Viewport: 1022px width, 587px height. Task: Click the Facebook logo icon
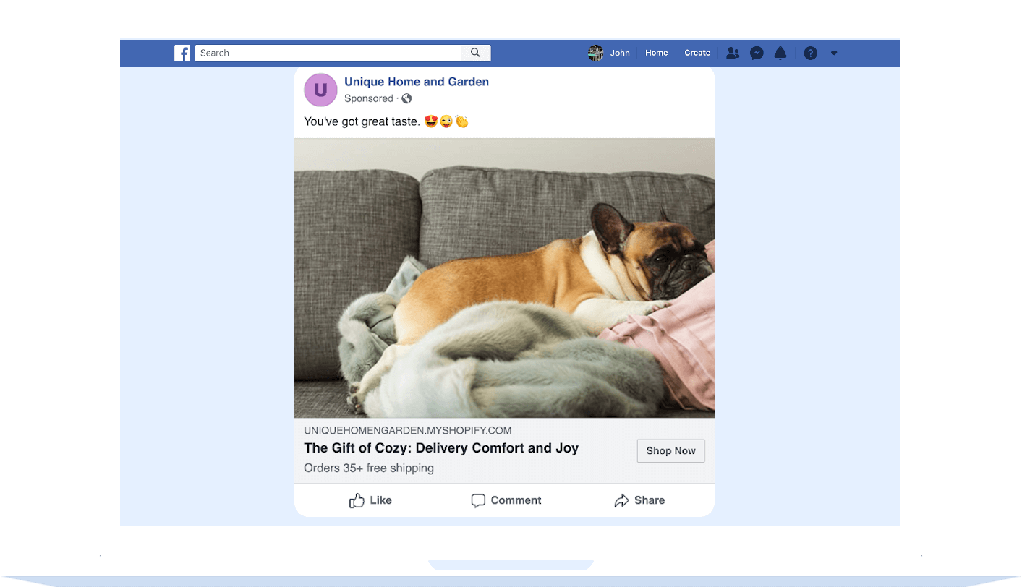182,53
